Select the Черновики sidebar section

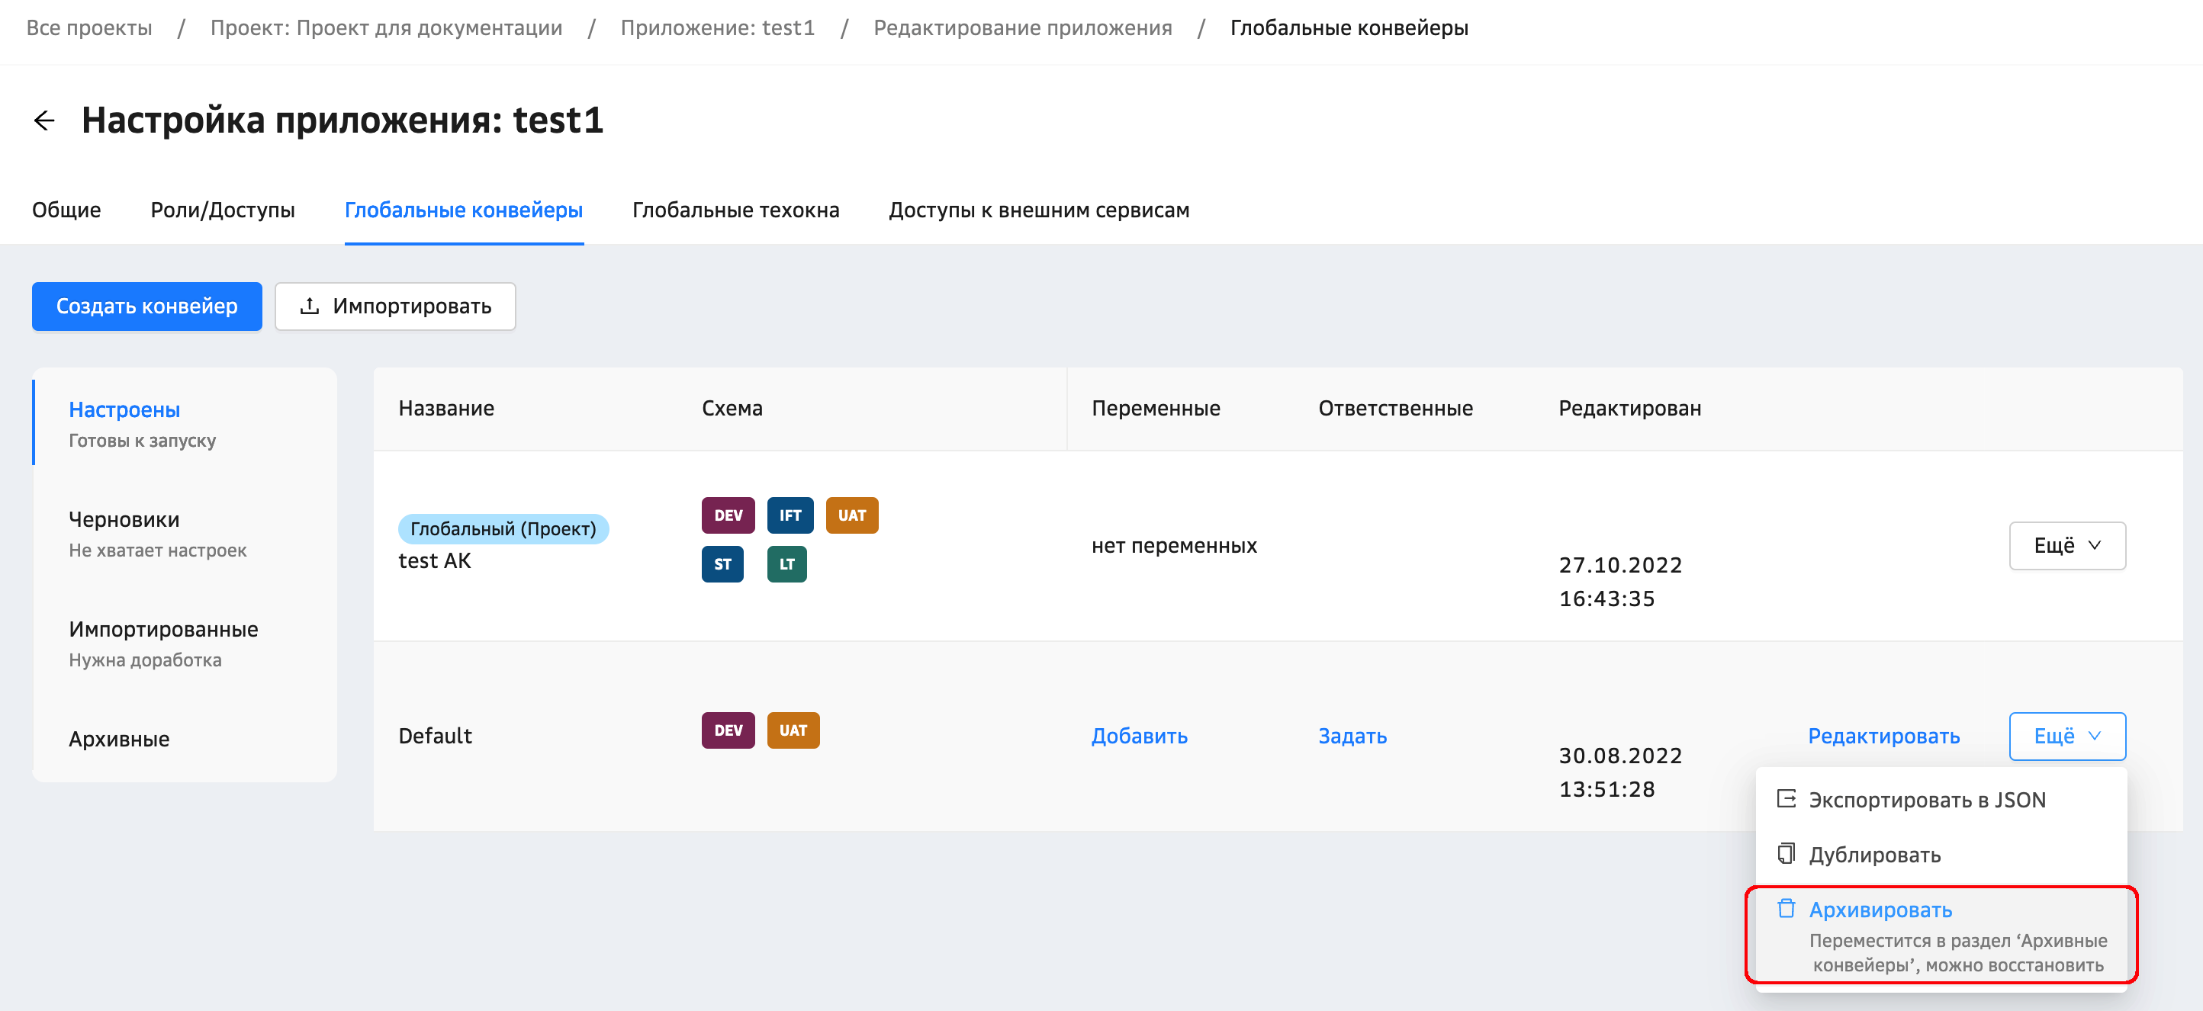124,519
